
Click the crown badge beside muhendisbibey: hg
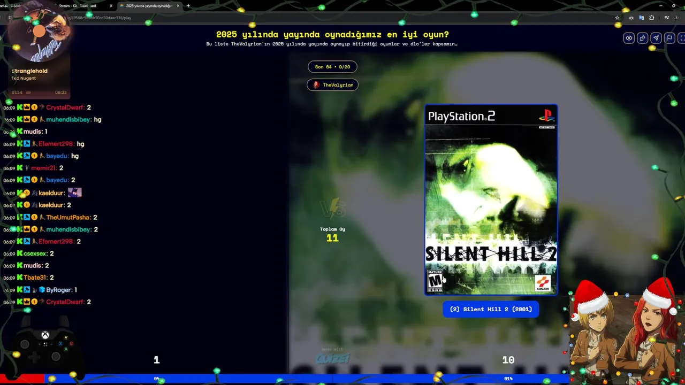point(27,120)
